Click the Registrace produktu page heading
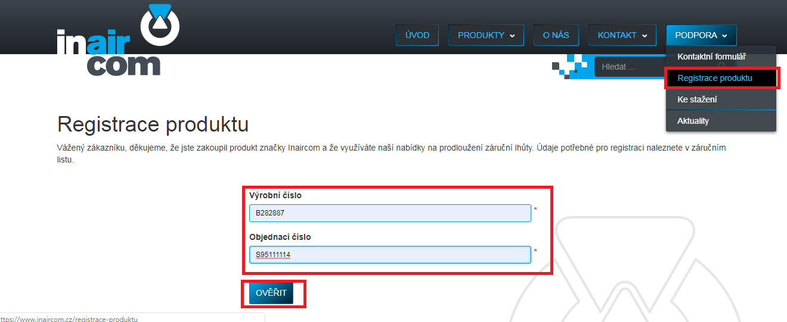Screen dimensions: 787x322 coord(153,125)
